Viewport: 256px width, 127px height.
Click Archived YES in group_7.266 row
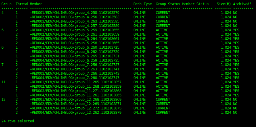(x=236, y=73)
